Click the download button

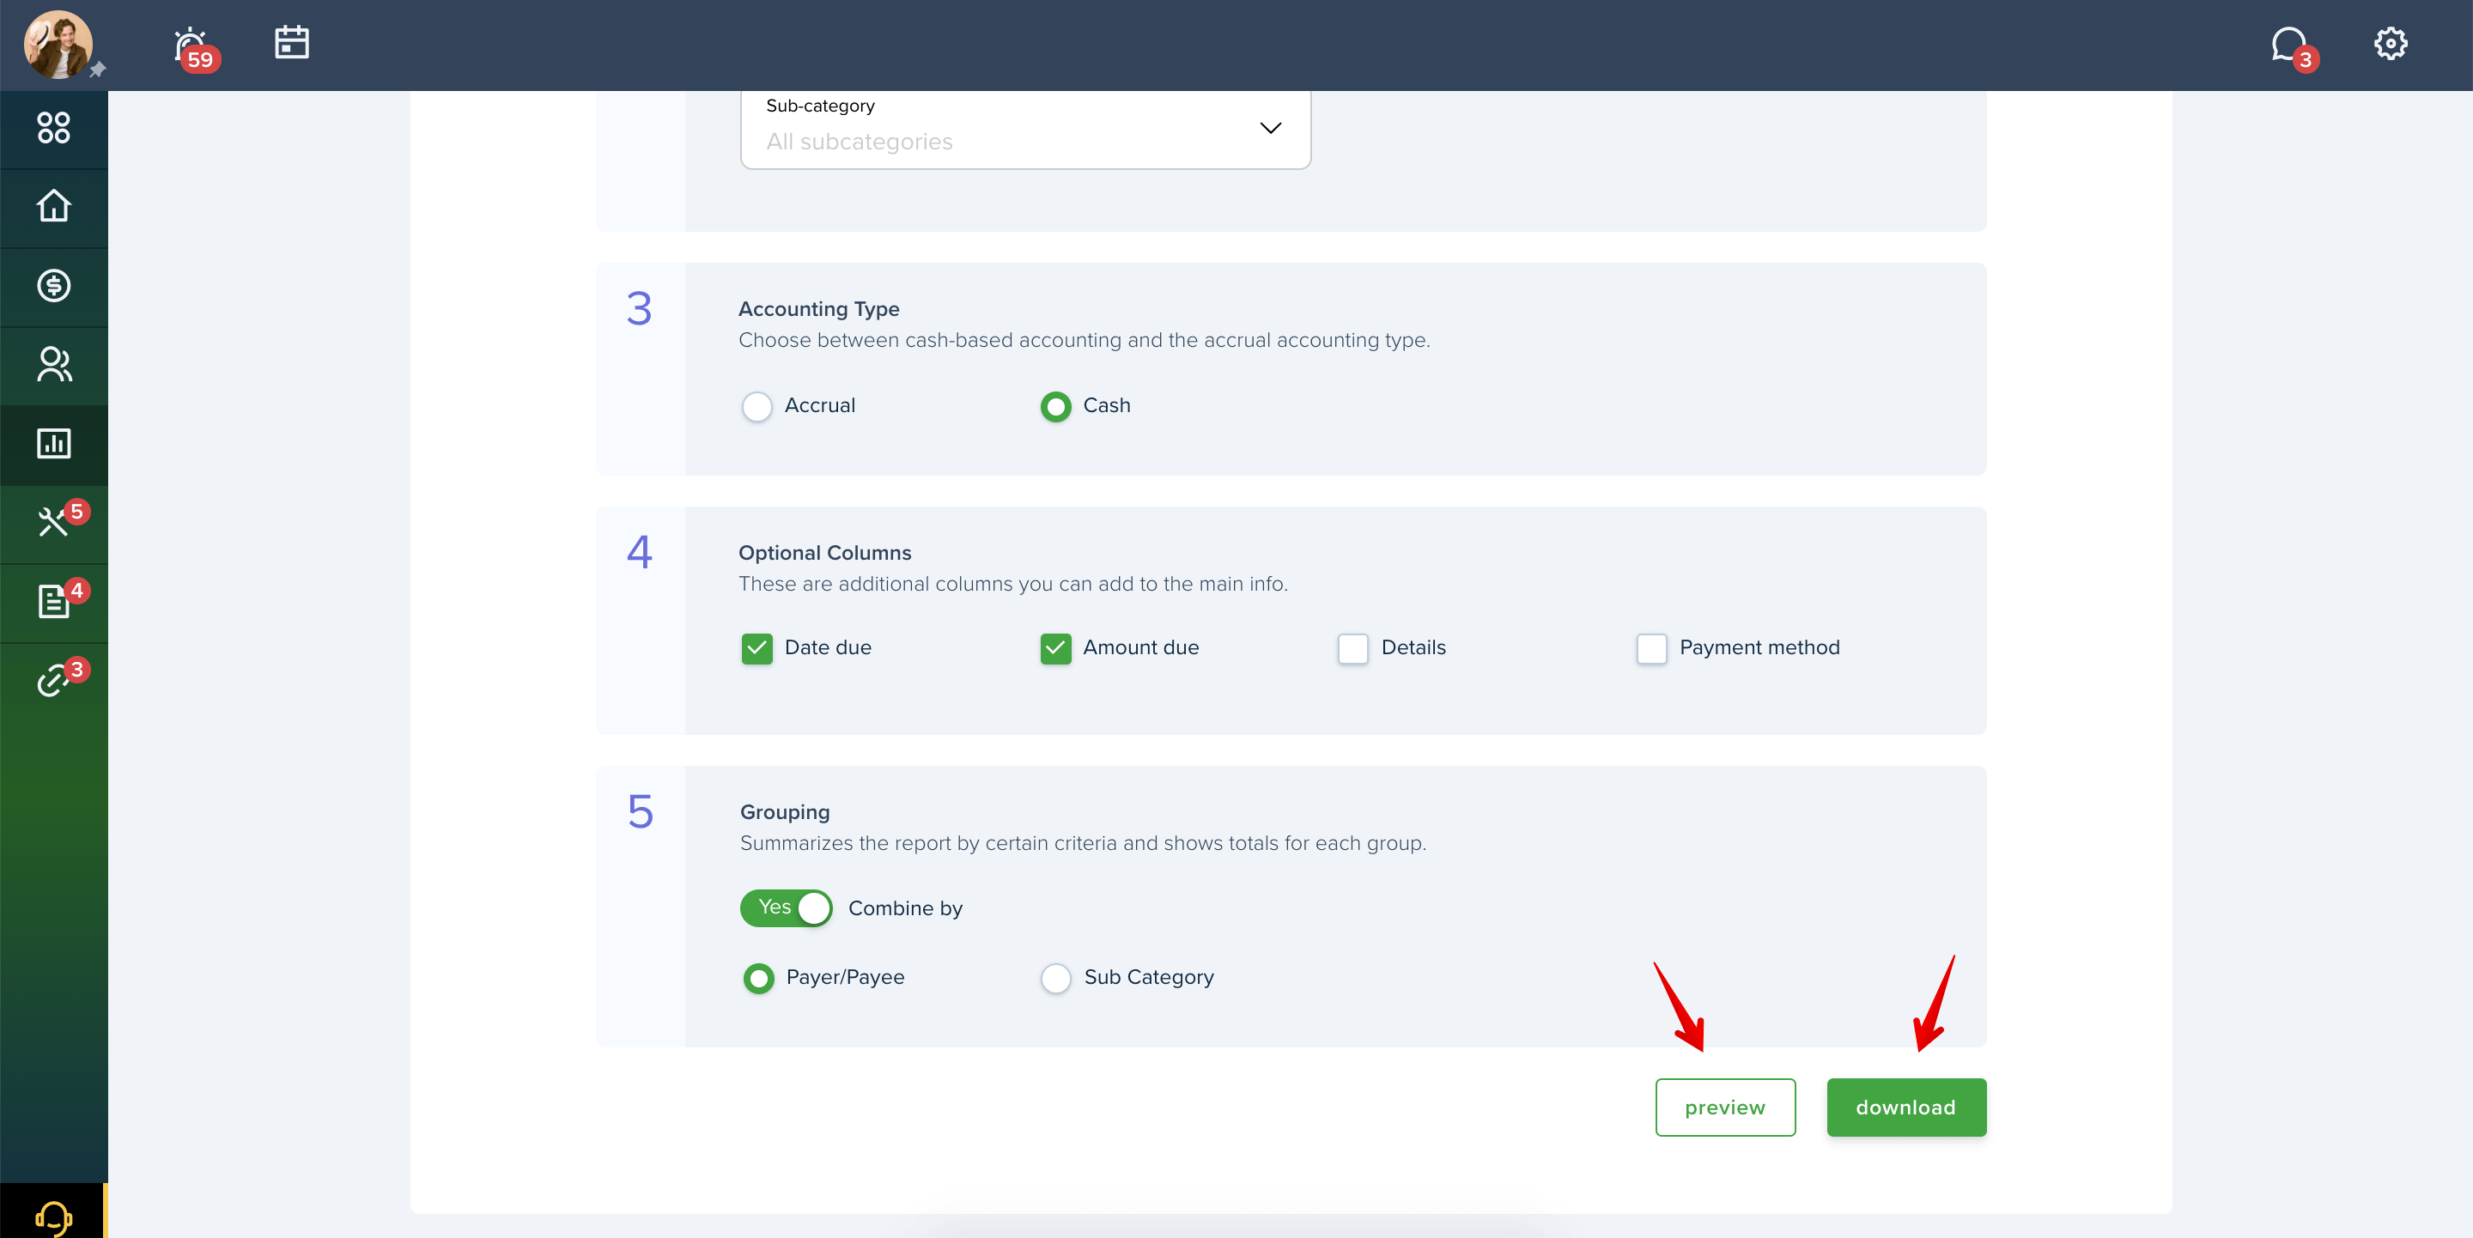coord(1905,1108)
